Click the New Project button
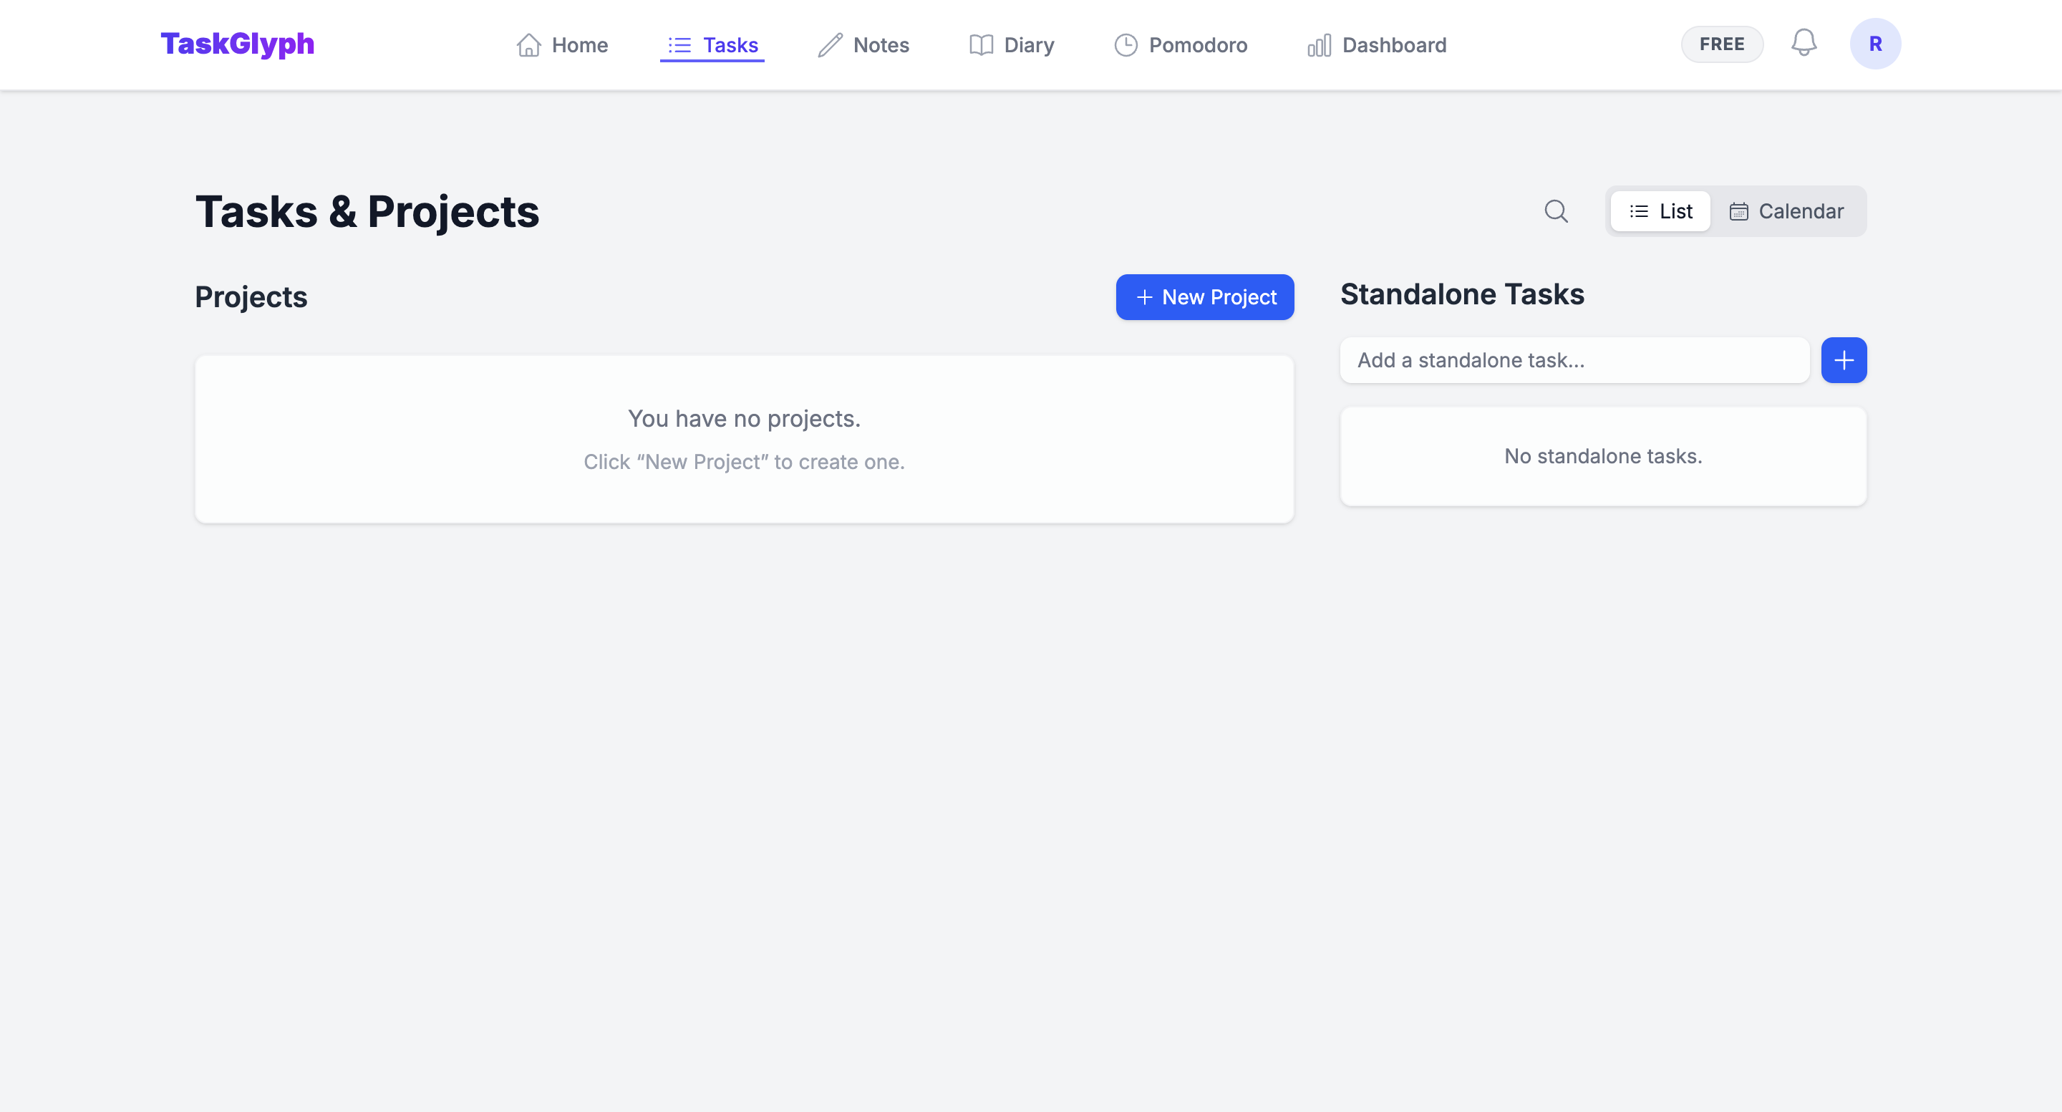The image size is (2062, 1112). (x=1205, y=297)
